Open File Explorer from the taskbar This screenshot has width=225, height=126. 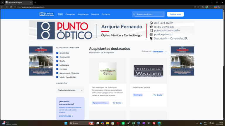(108, 123)
